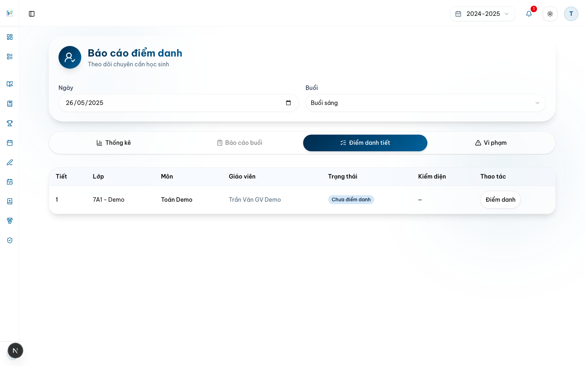Screen dimensions: 585x366
Task: Open the shield check icon in sidebar
Action: [x=10, y=240]
